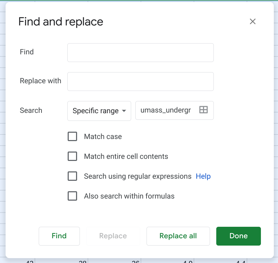Open the Specific range search dropdown

click(99, 111)
